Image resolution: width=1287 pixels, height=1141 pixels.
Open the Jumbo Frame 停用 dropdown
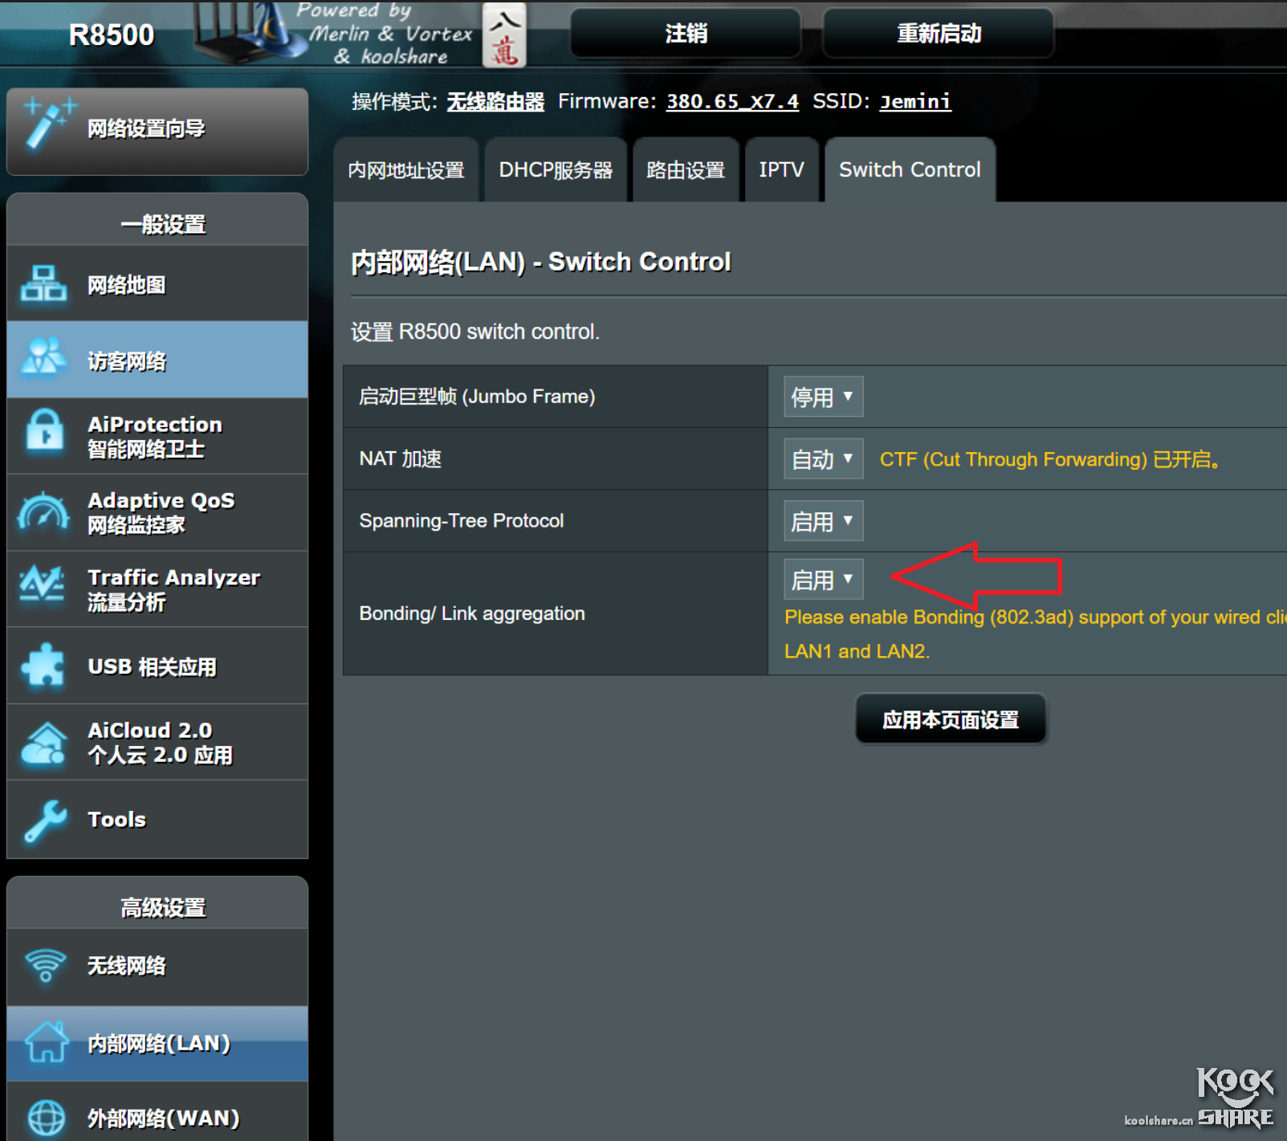click(823, 397)
